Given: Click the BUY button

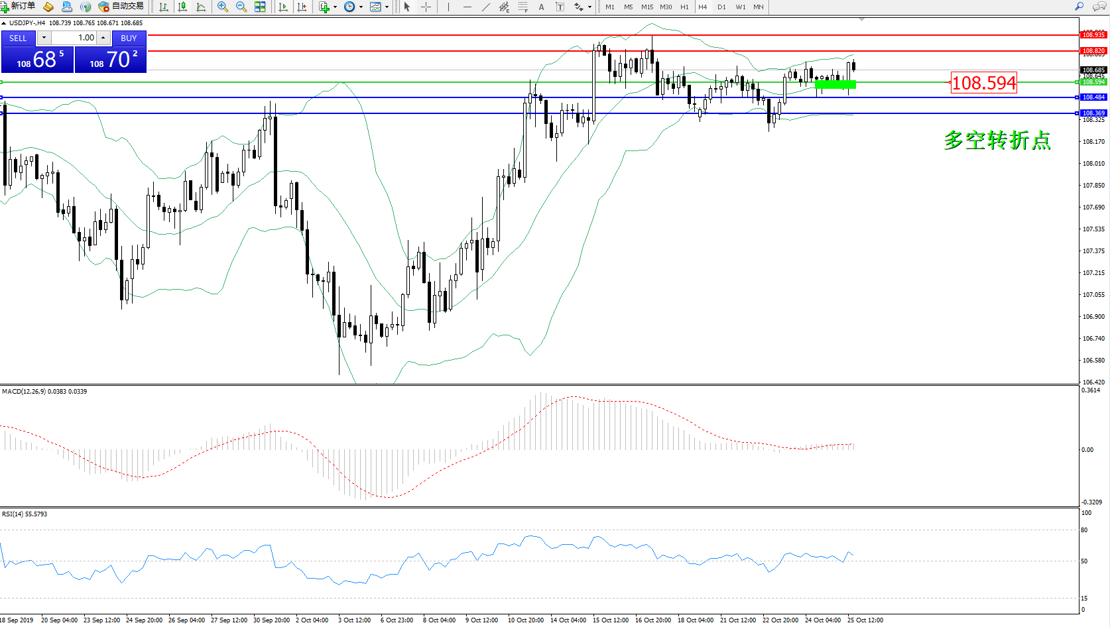Looking at the screenshot, I should pyautogui.click(x=129, y=38).
